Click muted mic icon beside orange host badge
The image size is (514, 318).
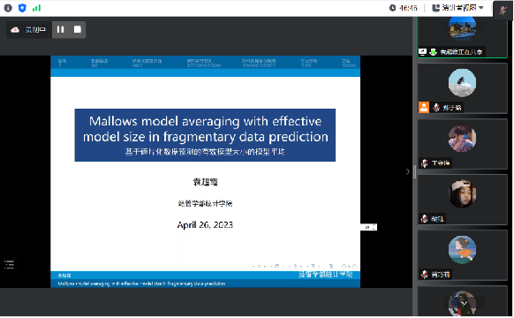coord(436,107)
